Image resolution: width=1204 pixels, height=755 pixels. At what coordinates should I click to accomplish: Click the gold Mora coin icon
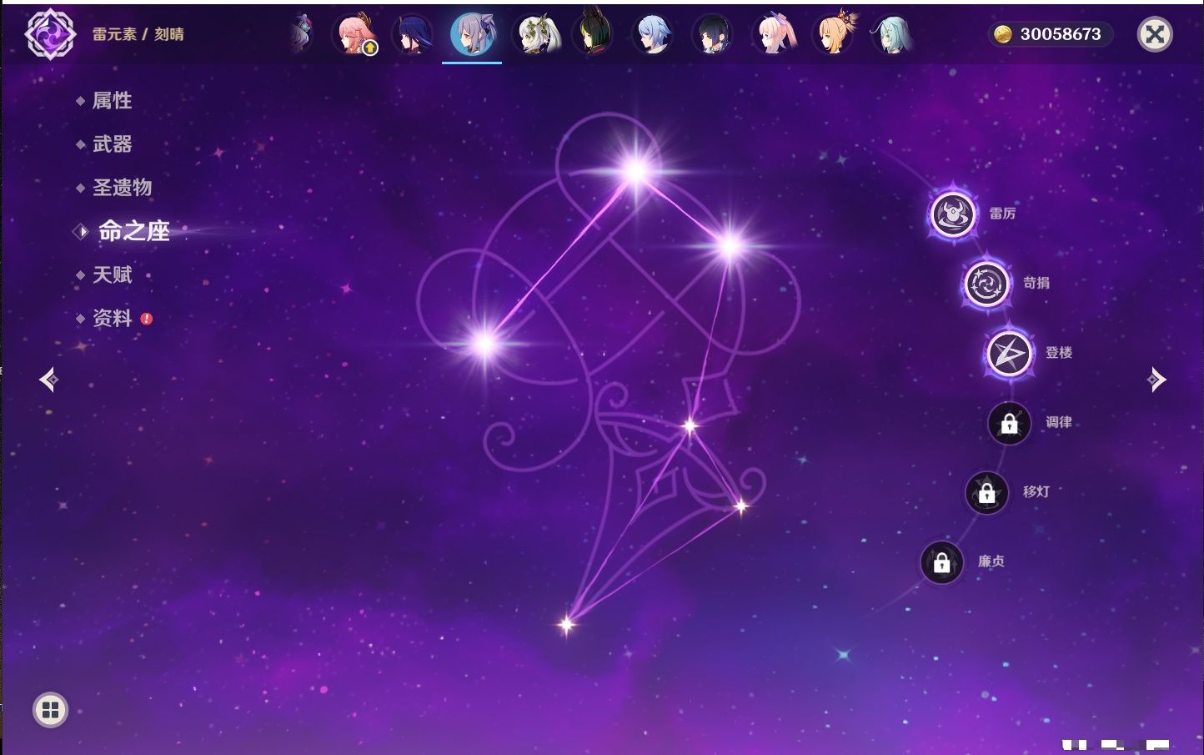1002,34
